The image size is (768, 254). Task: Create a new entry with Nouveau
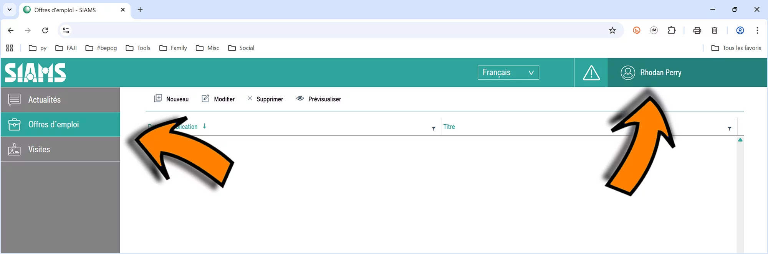(171, 99)
